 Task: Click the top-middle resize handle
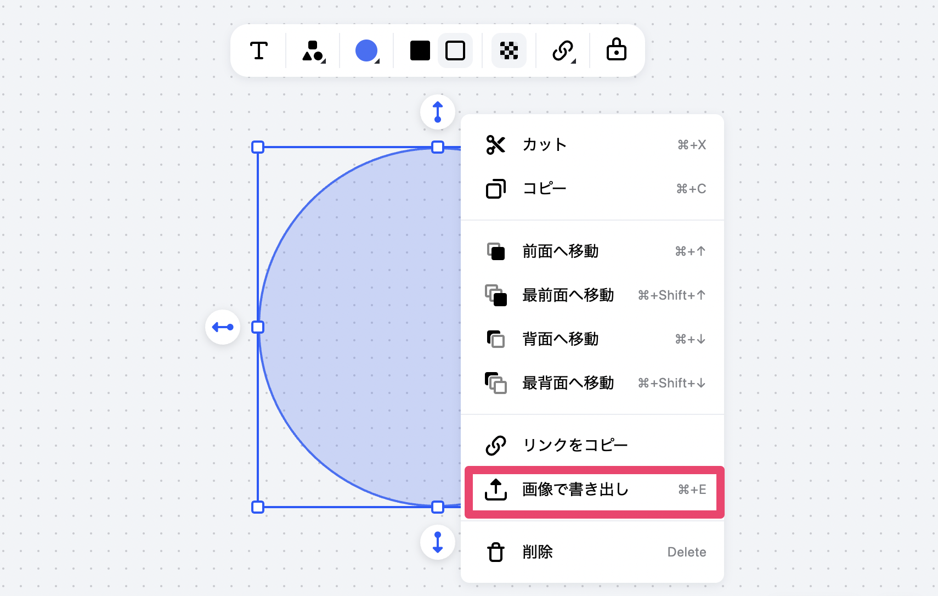pos(438,147)
